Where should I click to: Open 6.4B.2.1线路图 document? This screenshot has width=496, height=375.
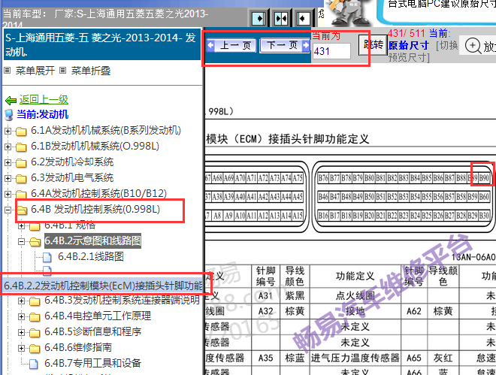click(91, 256)
